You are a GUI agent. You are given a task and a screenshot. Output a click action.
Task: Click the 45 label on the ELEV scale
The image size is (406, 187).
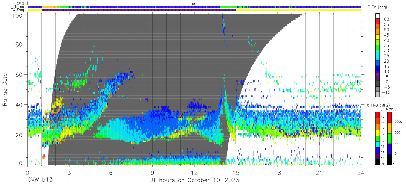point(386,35)
